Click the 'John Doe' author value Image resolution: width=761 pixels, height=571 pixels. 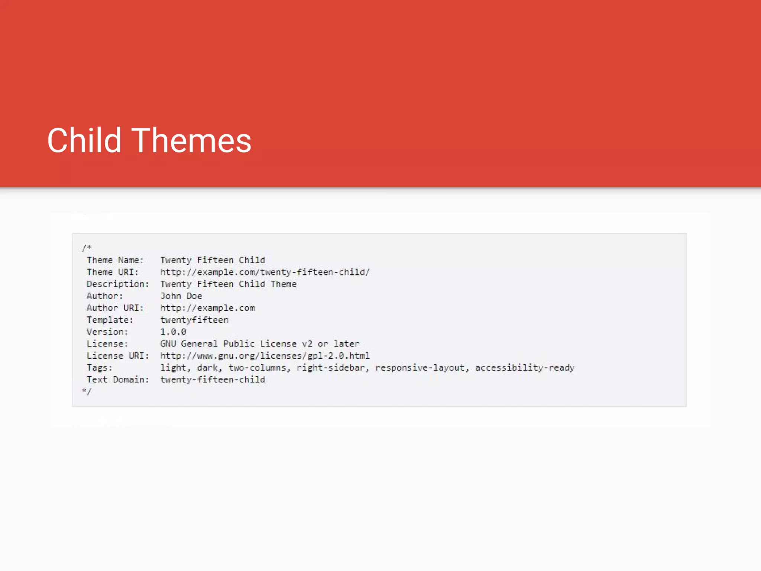click(181, 296)
